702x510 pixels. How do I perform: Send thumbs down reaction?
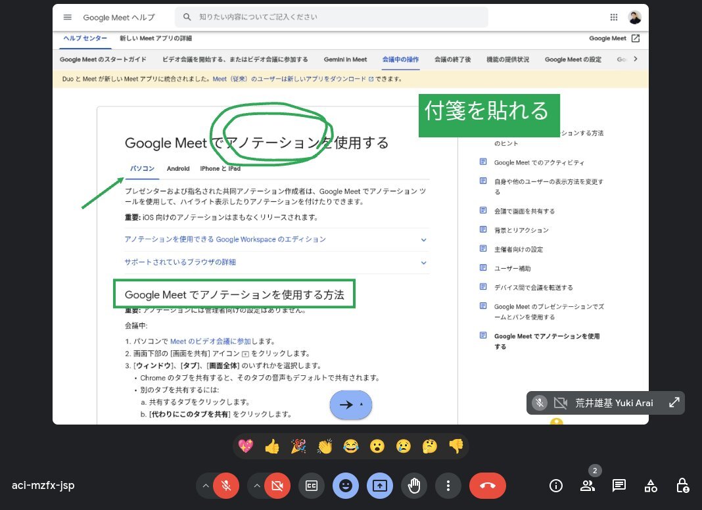point(456,446)
